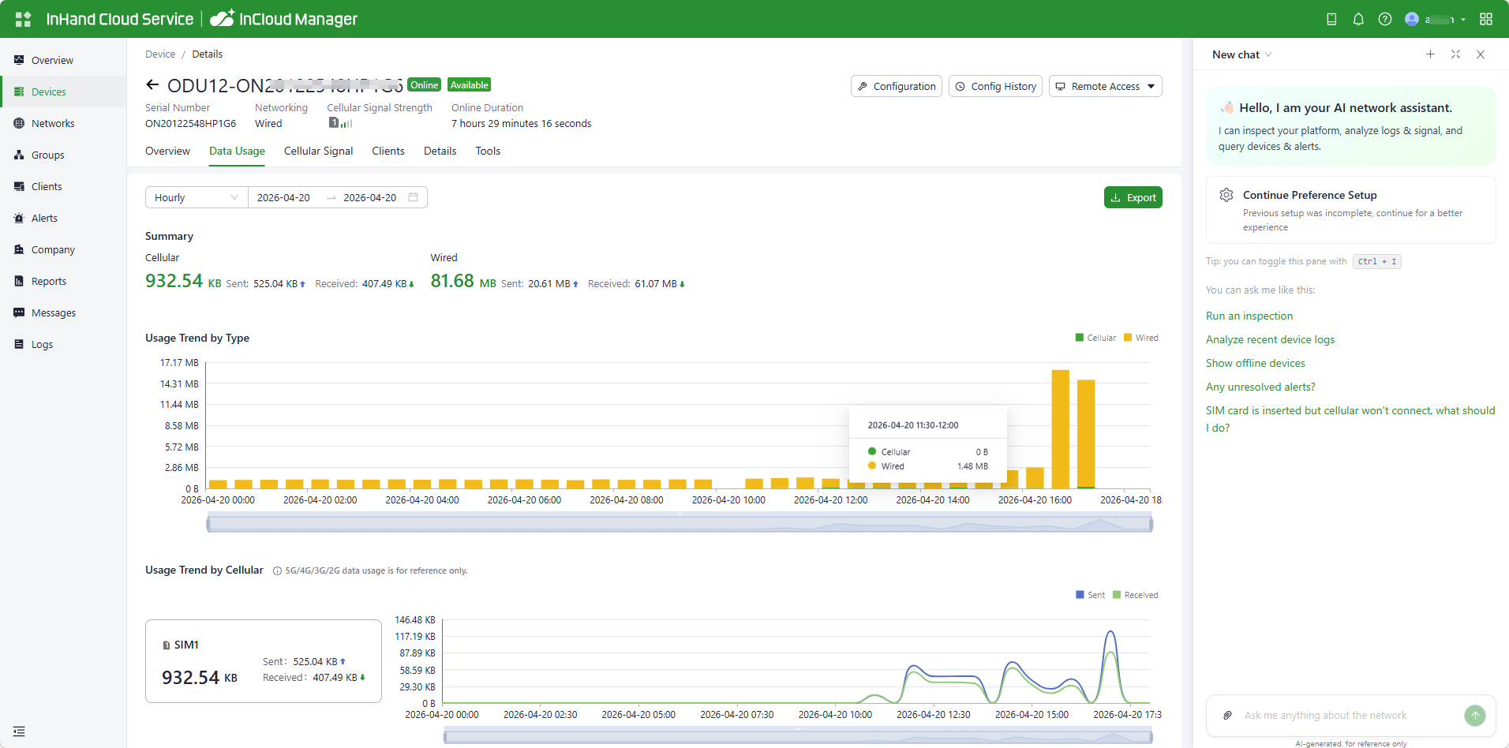Click the help question mark icon
The image size is (1509, 748).
pos(1384,19)
